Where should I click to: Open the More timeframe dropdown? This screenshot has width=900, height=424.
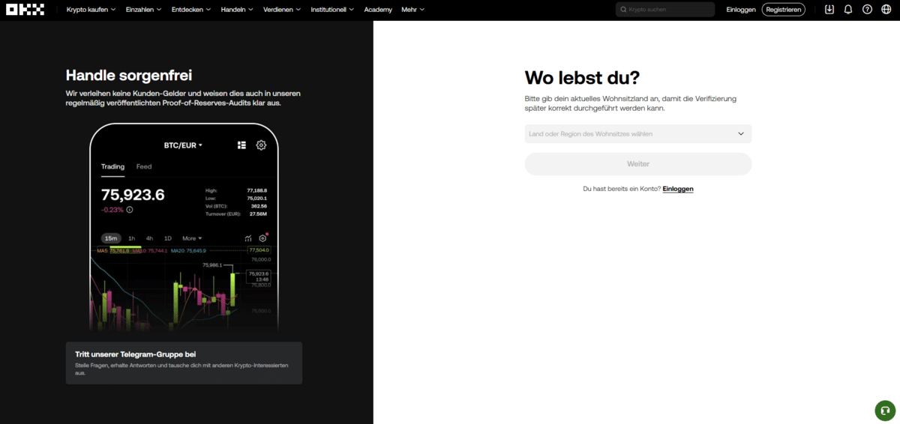(192, 238)
